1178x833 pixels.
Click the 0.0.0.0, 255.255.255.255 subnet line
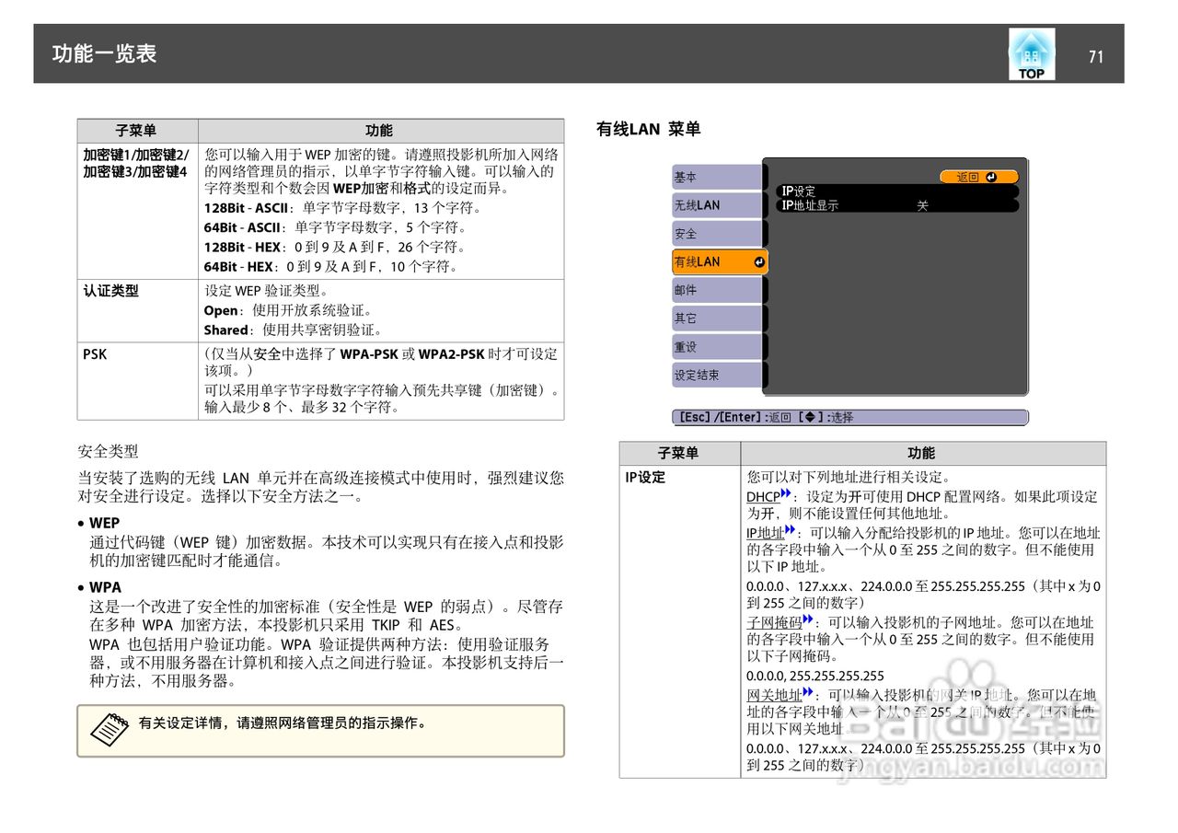pyautogui.click(x=815, y=677)
